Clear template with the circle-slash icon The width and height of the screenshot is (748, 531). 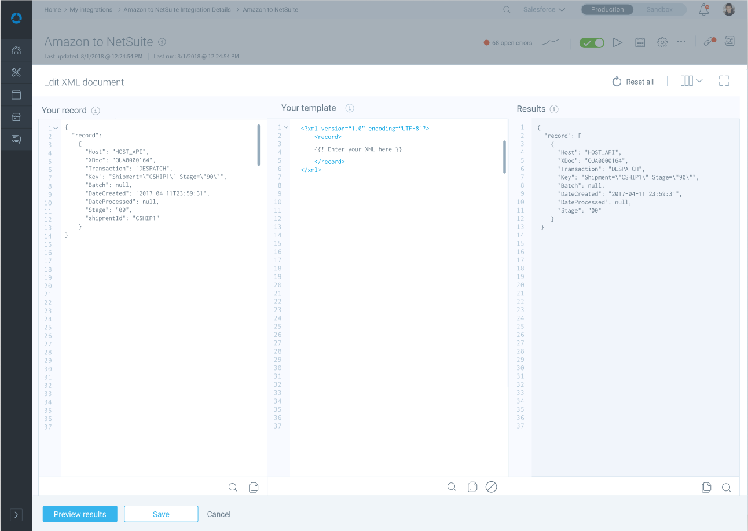coord(491,487)
